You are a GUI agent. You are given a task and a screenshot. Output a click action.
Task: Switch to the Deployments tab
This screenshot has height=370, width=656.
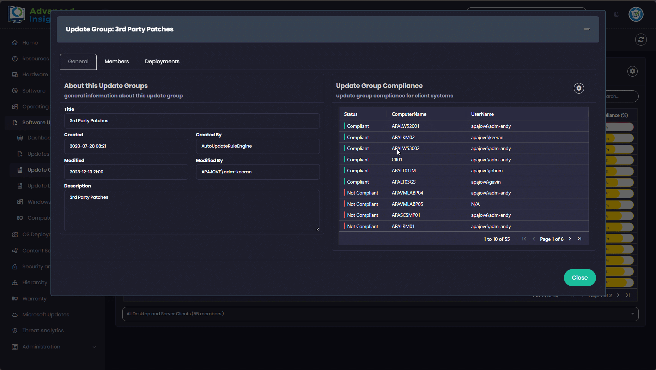click(x=162, y=61)
